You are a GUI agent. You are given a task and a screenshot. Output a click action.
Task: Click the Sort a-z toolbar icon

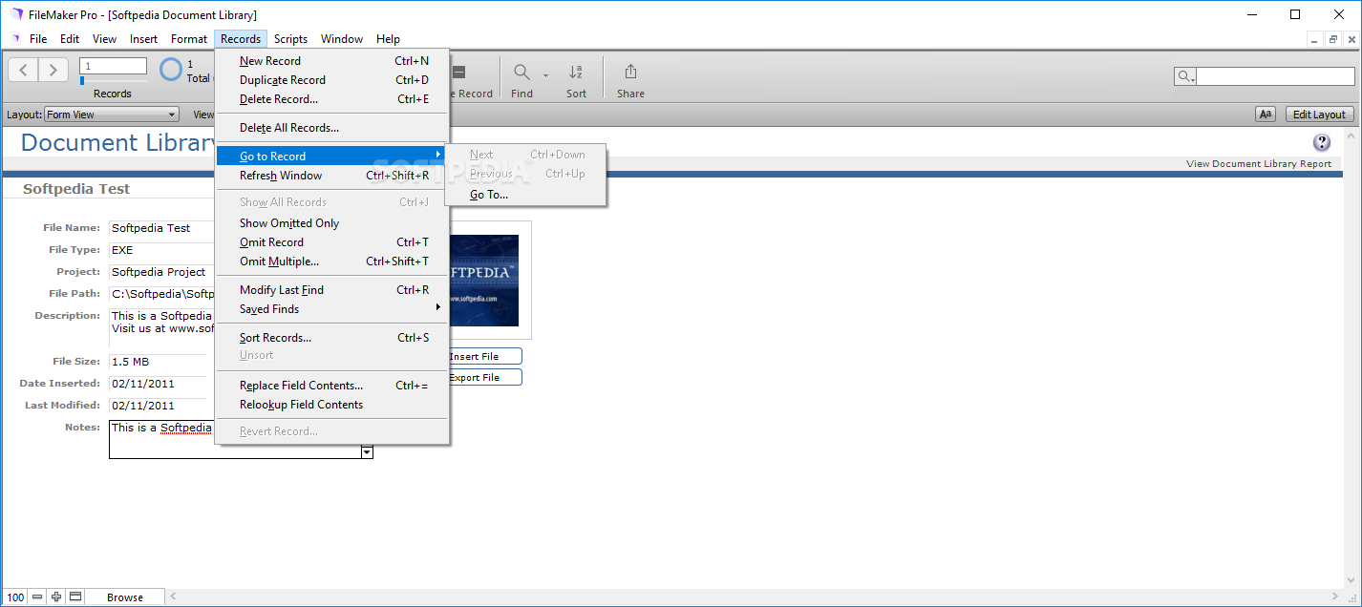[x=576, y=72]
